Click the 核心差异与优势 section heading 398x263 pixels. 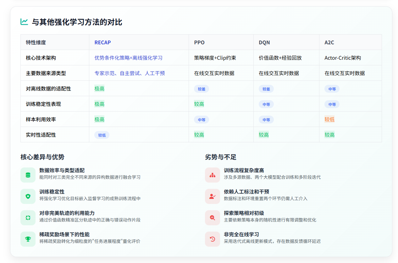(42, 157)
